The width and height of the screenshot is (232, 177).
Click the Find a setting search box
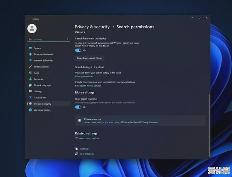pos(49,39)
